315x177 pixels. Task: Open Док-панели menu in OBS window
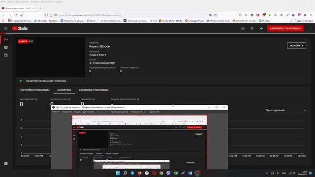tap(89, 112)
